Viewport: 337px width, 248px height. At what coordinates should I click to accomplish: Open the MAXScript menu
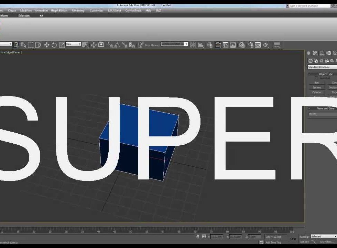pyautogui.click(x=115, y=11)
